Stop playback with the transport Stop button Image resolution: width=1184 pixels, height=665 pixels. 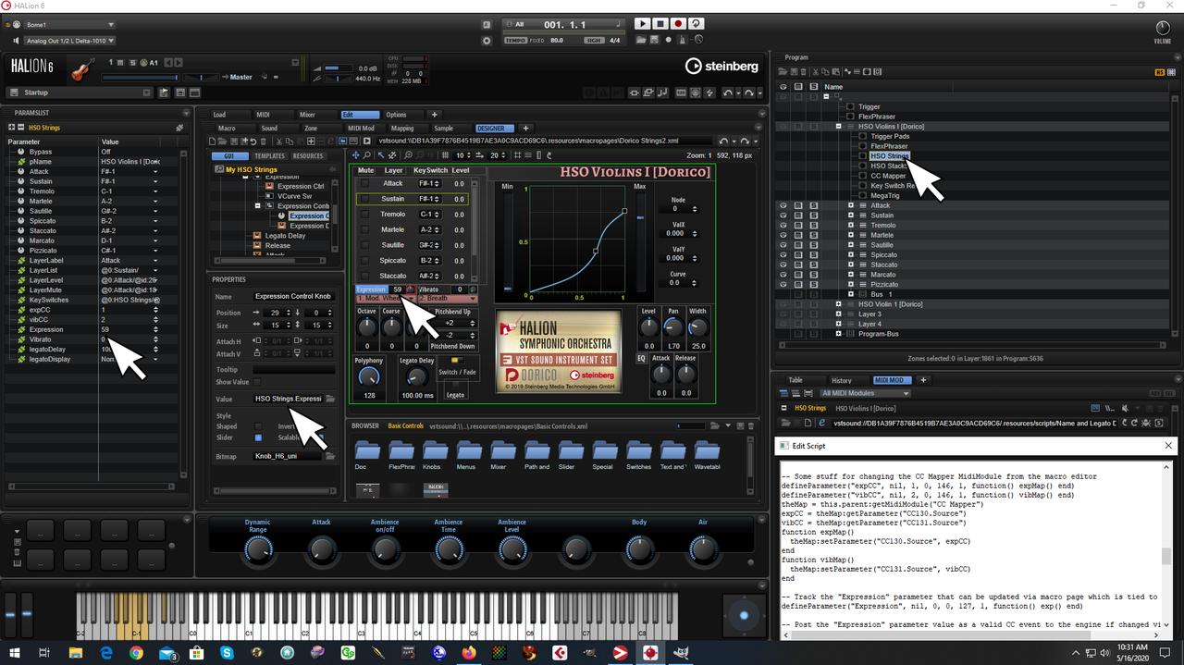[660, 24]
